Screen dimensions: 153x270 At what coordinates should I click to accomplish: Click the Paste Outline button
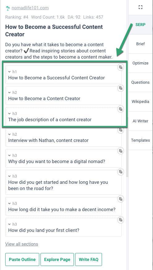tap(22, 259)
